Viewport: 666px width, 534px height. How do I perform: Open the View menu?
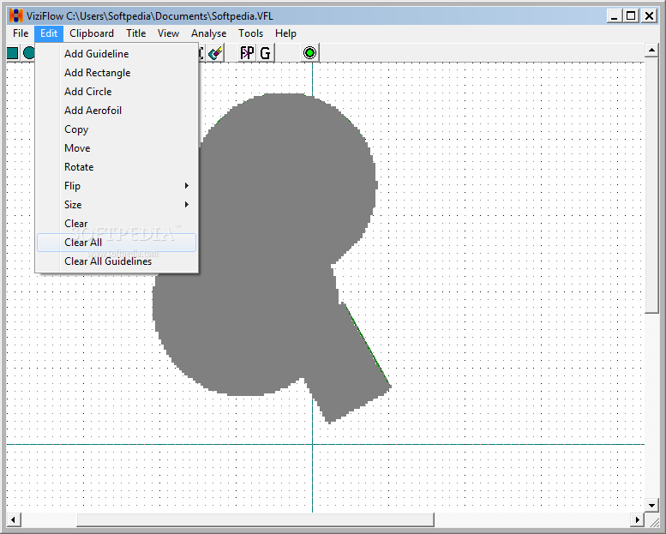(x=168, y=33)
